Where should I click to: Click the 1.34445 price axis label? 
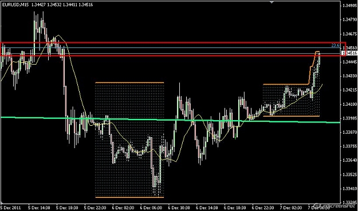tap(350, 62)
